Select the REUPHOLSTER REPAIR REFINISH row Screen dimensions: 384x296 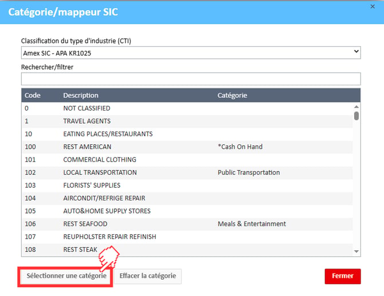[187, 237]
